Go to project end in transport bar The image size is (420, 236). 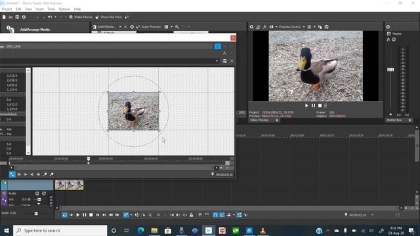(x=104, y=215)
